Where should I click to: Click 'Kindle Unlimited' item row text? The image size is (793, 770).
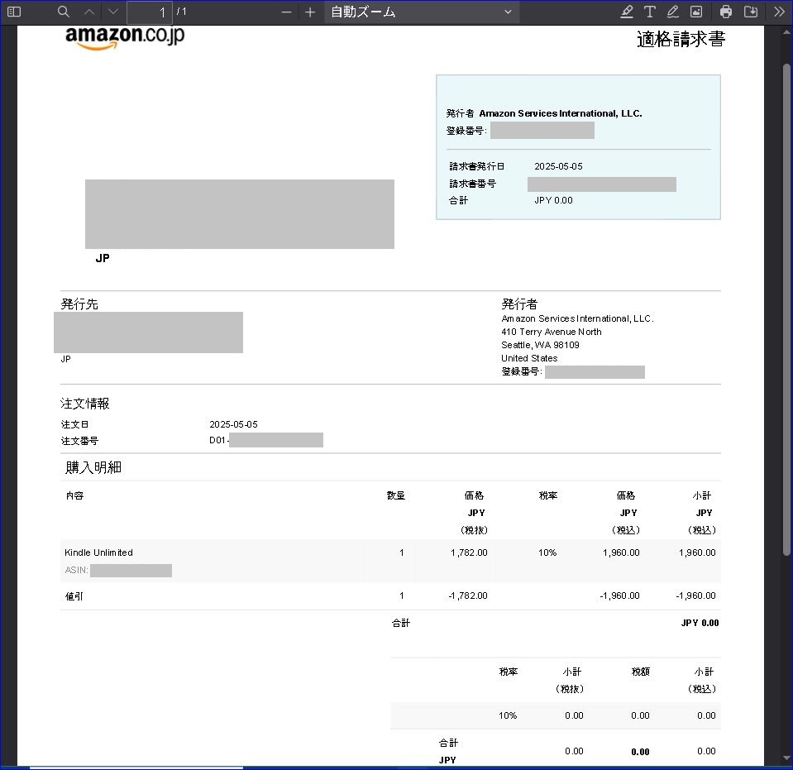tap(98, 552)
